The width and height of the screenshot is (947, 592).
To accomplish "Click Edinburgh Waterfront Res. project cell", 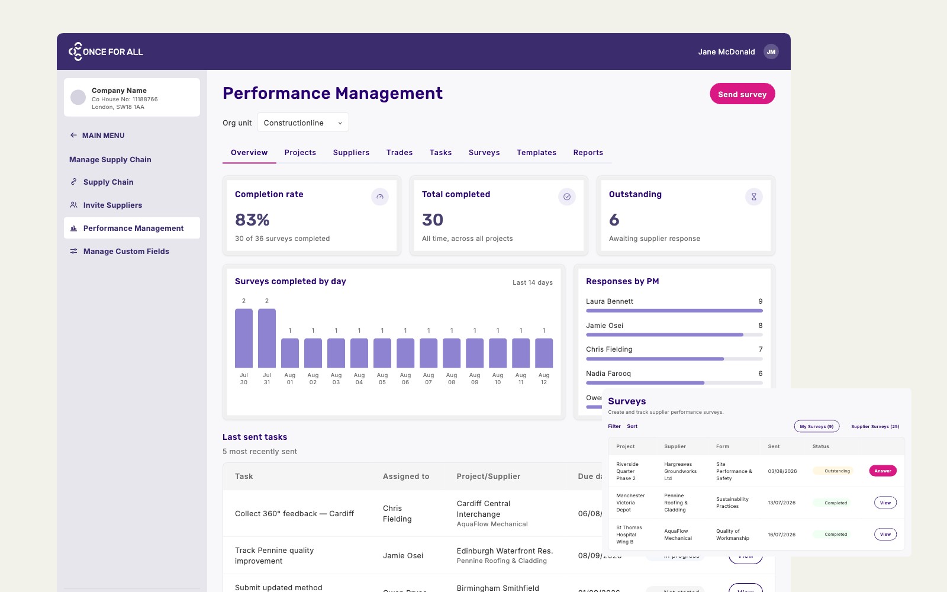I will click(x=505, y=555).
